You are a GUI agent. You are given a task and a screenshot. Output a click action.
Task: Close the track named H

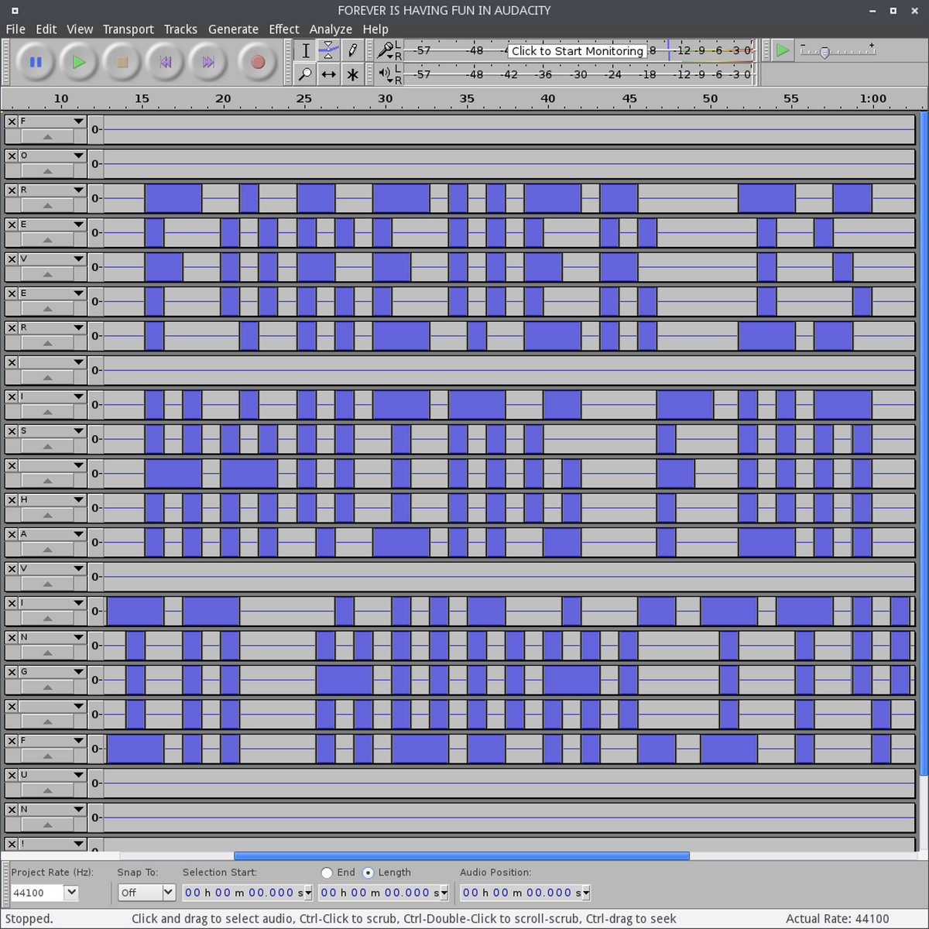(12, 500)
